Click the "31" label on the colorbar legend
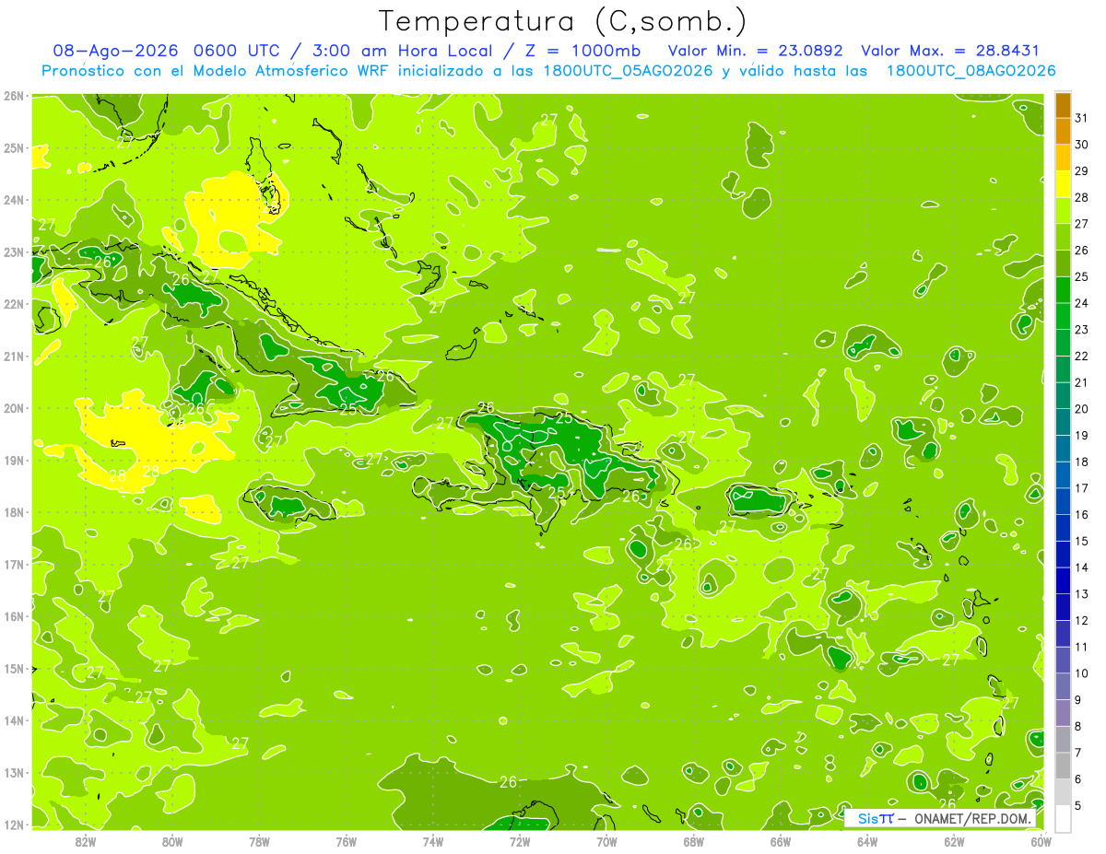The image size is (1106, 854). 1082,118
